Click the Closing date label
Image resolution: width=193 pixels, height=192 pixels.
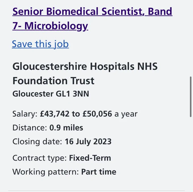[x=37, y=142]
